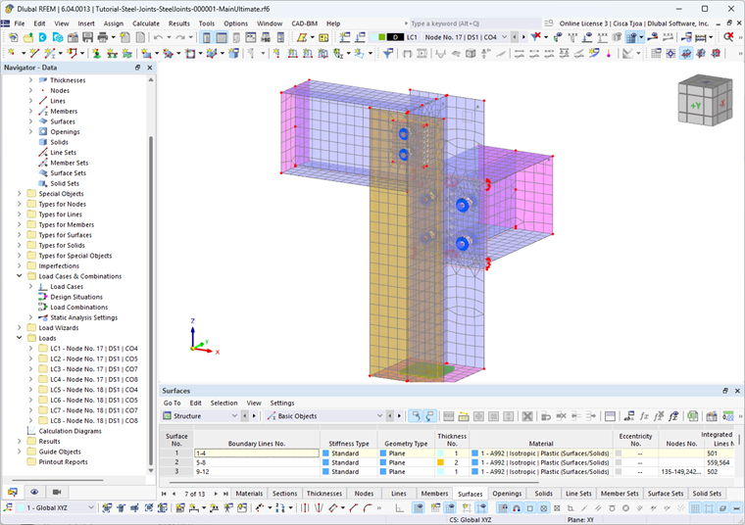
Task: Click the delete row X icon in Surfaces table
Action: 527,416
